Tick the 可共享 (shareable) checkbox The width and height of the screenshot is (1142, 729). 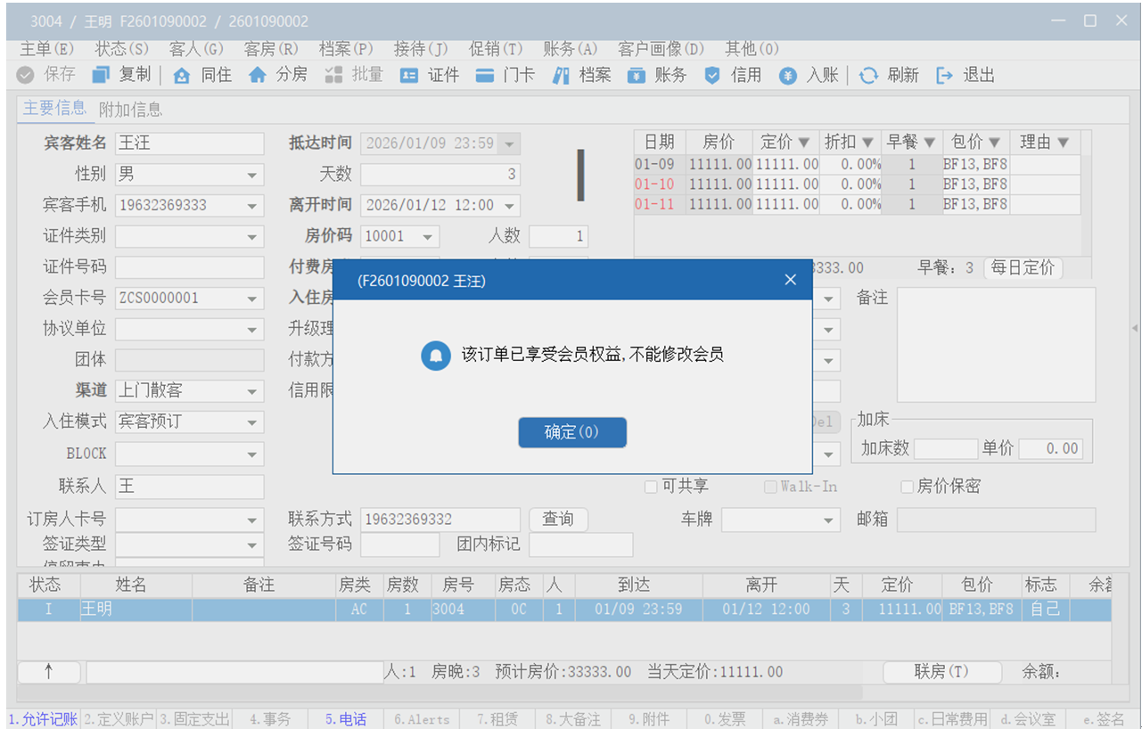652,487
